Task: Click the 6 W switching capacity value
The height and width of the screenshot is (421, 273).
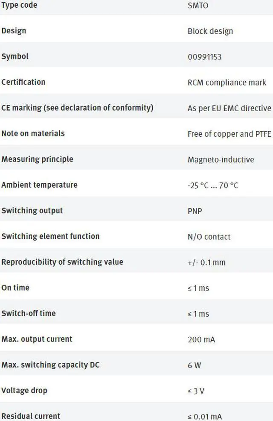Action: [194, 365]
